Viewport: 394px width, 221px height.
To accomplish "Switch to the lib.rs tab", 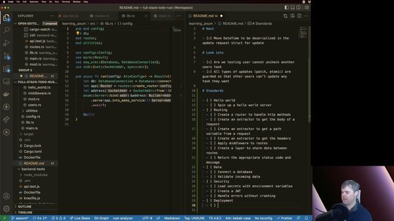I will click(131, 16).
